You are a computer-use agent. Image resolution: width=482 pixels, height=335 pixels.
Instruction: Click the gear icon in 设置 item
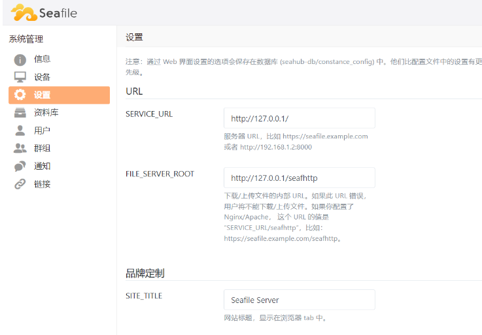click(20, 95)
